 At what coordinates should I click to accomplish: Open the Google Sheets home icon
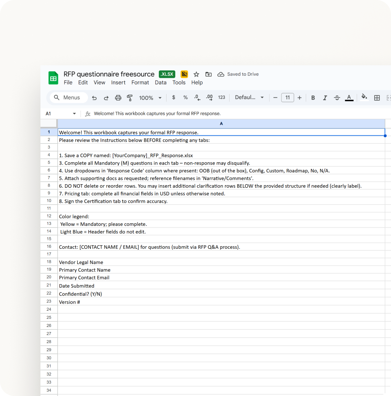[x=53, y=78]
